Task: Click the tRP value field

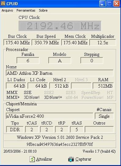Action: coord(62,129)
